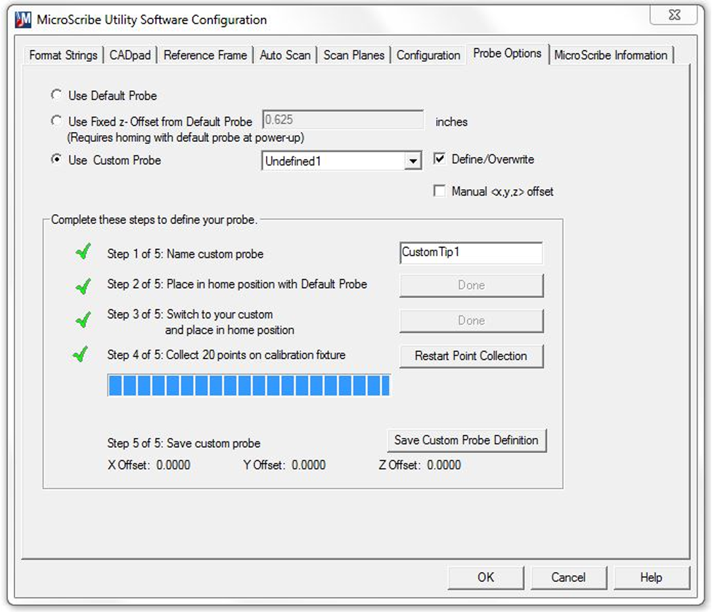The image size is (714, 614).
Task: Confirm the dialog with OK
Action: [x=486, y=578]
